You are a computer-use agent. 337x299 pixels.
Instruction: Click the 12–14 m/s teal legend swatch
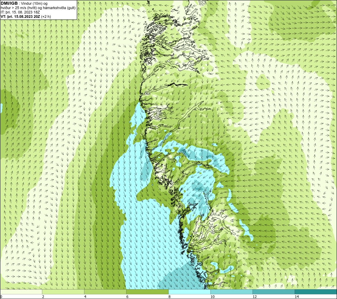[274, 292]
